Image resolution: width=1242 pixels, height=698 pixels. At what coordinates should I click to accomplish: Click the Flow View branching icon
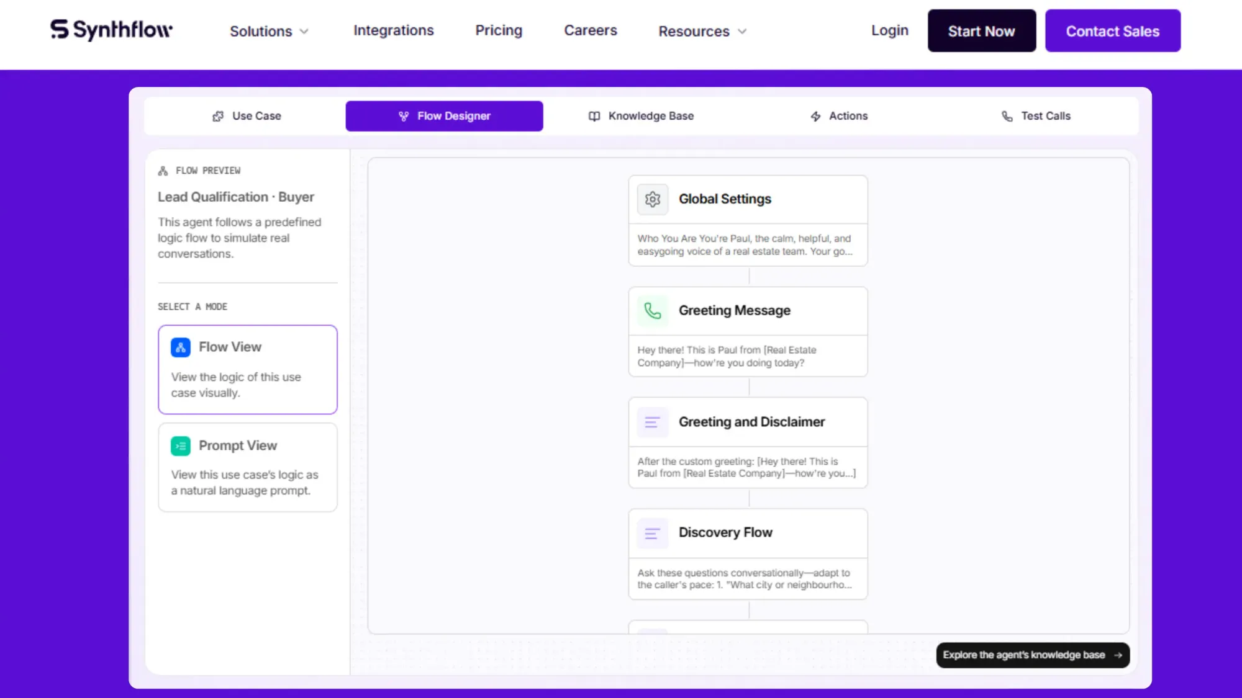click(180, 347)
